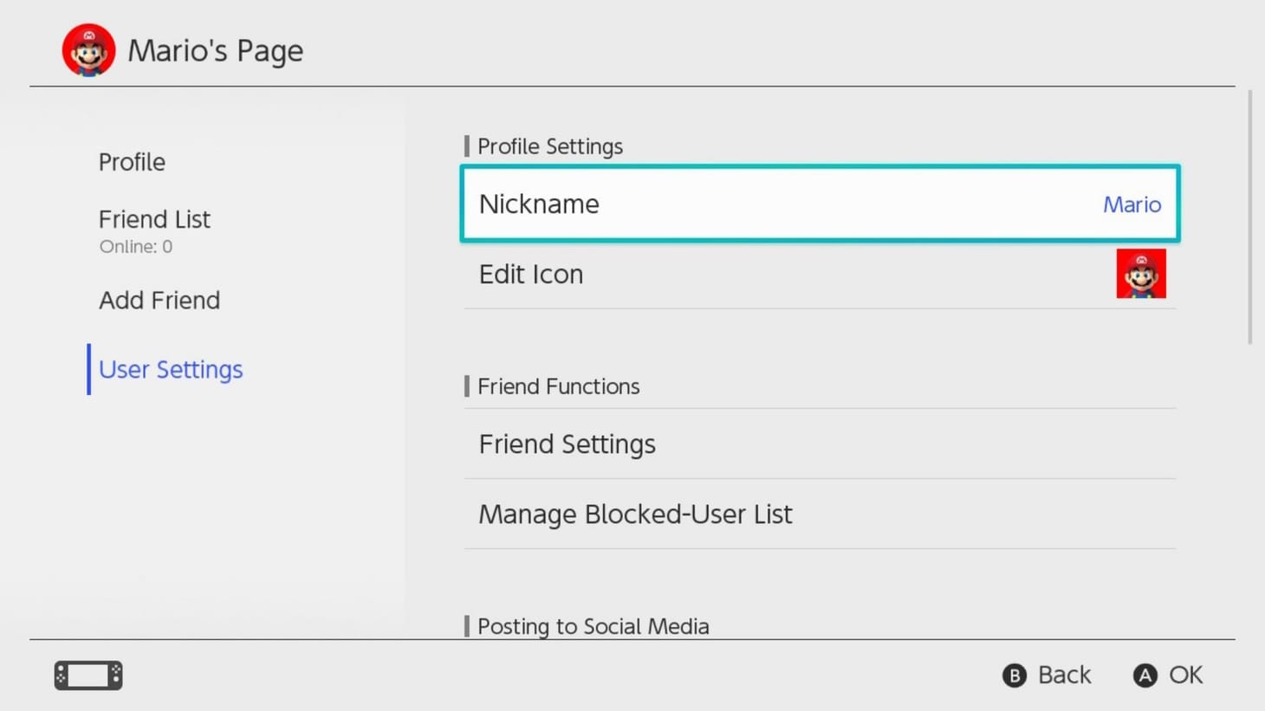
Task: Select the Mario icon next to Edit Icon
Action: (x=1141, y=273)
